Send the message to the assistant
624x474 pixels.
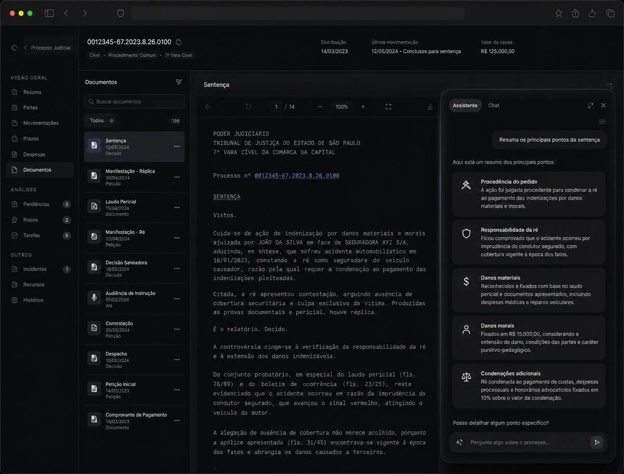[x=596, y=442]
